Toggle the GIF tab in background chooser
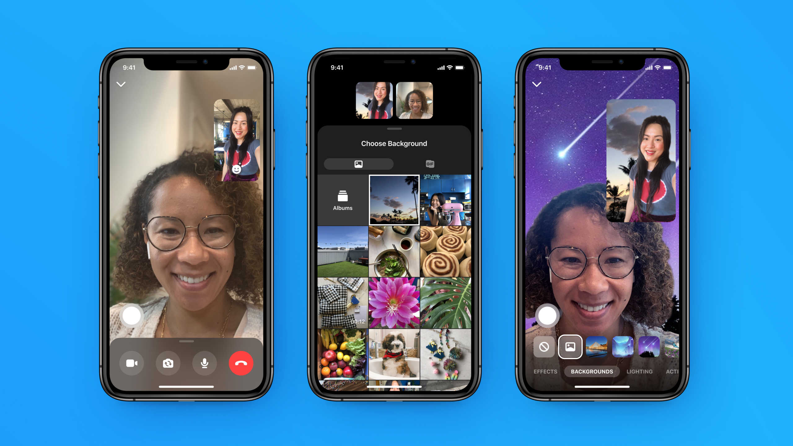Image resolution: width=793 pixels, height=446 pixels. tap(431, 164)
